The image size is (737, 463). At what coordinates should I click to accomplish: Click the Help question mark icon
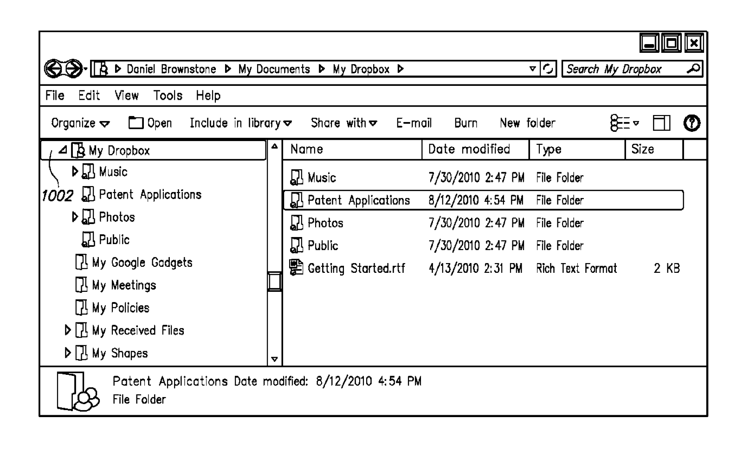(x=692, y=123)
